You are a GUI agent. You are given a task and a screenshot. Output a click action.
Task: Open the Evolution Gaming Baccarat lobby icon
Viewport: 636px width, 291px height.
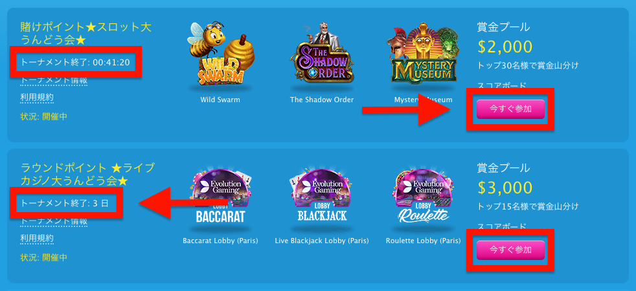220,197
